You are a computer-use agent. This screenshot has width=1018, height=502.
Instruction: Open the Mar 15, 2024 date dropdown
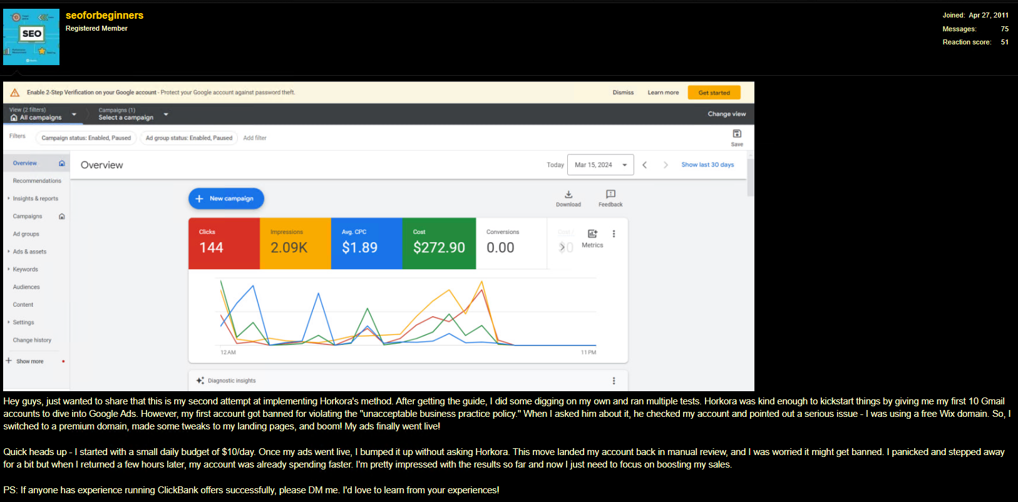point(600,165)
